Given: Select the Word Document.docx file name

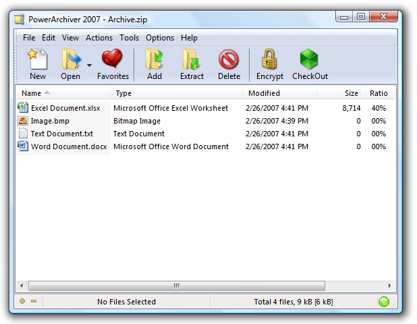Looking at the screenshot, I should tap(69, 146).
